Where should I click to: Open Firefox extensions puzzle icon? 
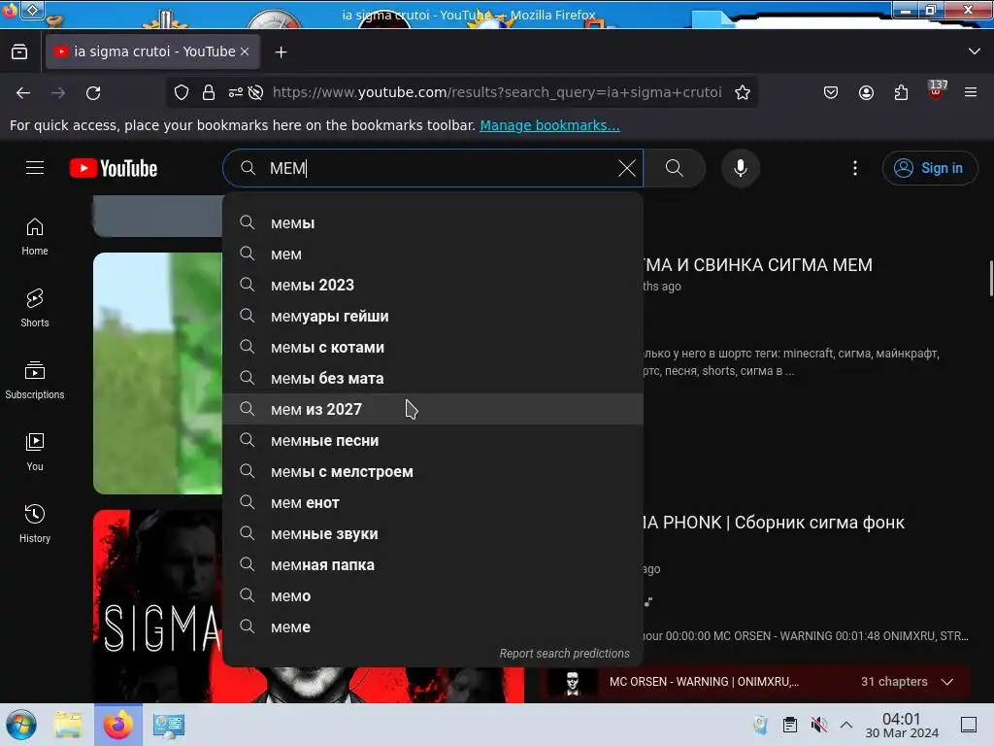(901, 92)
